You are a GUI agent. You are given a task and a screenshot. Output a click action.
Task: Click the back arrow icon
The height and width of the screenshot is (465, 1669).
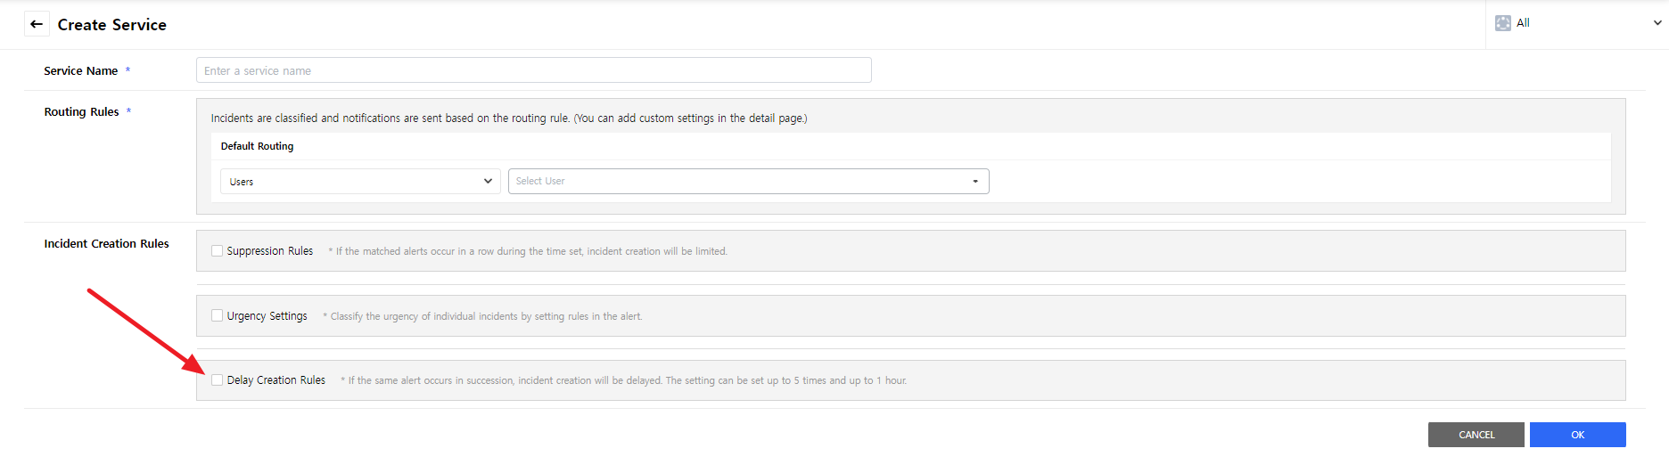coord(37,24)
